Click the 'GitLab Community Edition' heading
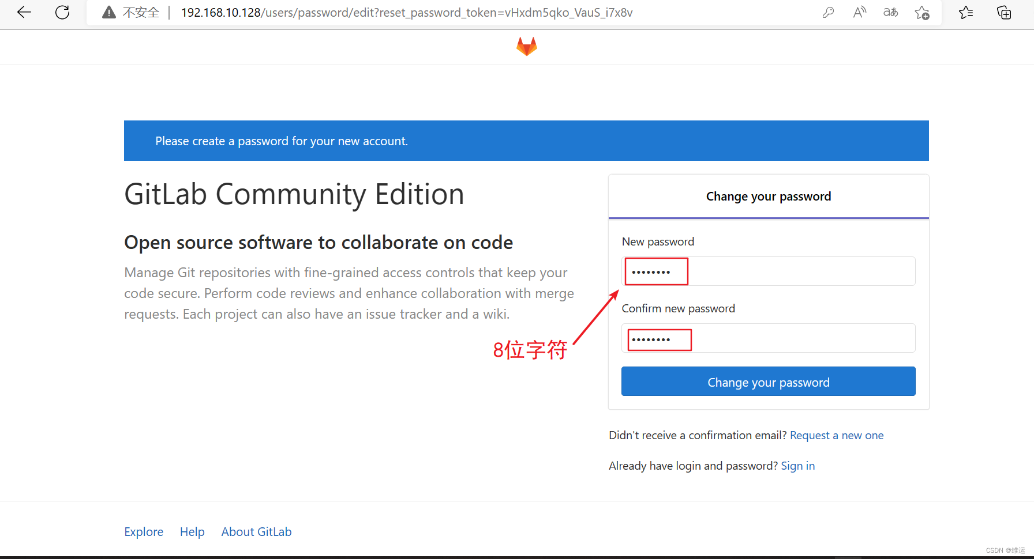 [294, 194]
